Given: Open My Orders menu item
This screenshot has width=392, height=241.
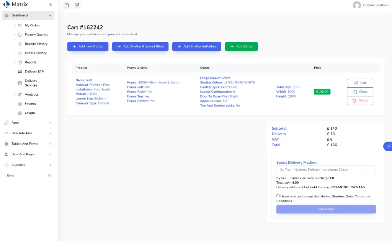Looking at the screenshot, I should tap(33, 26).
